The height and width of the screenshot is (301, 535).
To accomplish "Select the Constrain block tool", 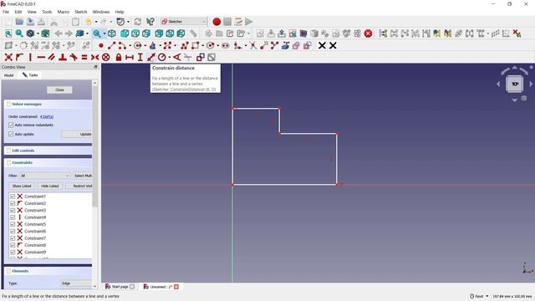I will click(106, 58).
